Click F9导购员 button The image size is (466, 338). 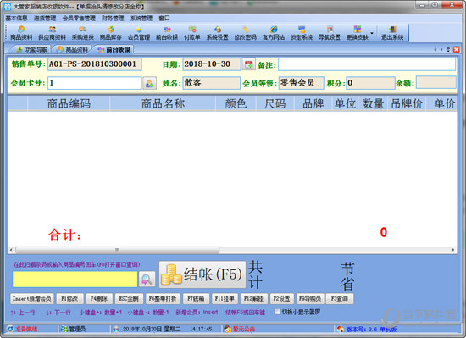point(309,298)
